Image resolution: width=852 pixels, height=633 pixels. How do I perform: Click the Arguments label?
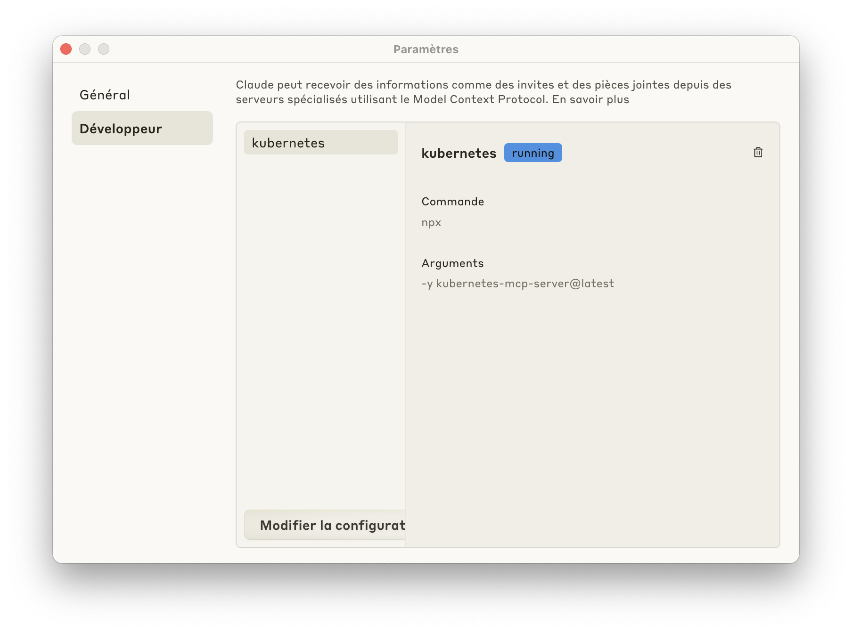(452, 263)
